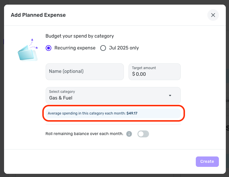The width and height of the screenshot is (229, 177).
Task: Click the Roll remaining balance label text
Action: tap(84, 134)
